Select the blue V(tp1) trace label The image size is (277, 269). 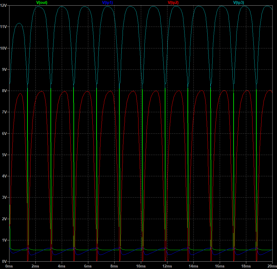point(107,3)
